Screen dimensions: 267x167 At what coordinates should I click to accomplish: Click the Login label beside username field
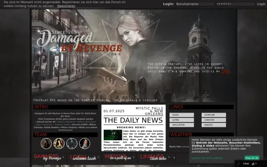[168, 4]
